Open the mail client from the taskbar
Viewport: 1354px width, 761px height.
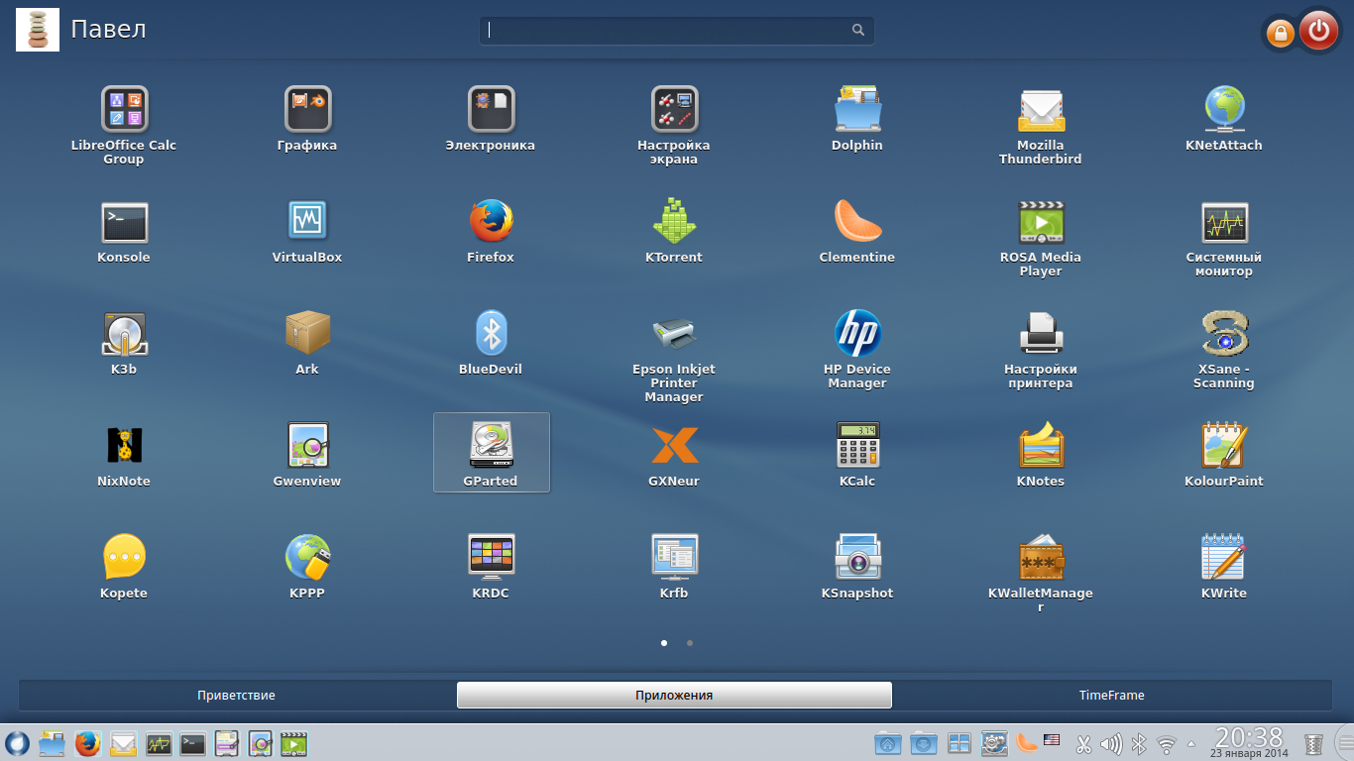click(x=123, y=743)
